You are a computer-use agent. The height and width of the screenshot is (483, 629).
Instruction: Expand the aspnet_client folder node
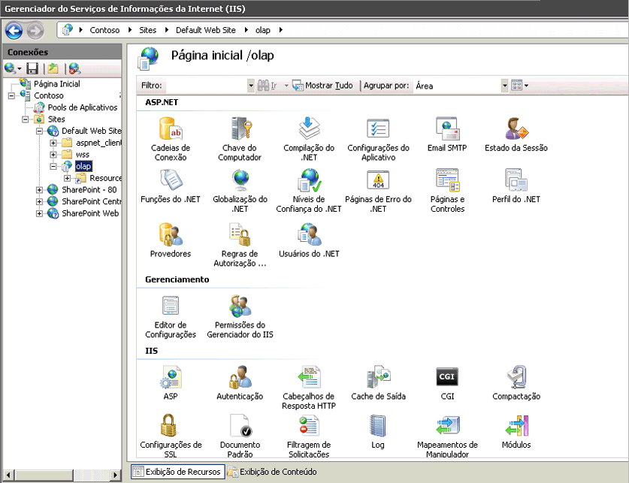click(53, 143)
